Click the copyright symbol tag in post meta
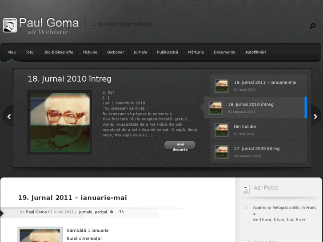 coord(112,212)
